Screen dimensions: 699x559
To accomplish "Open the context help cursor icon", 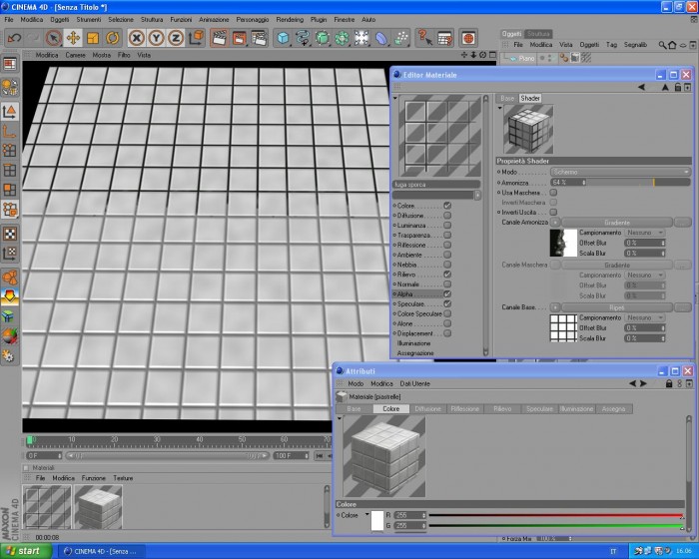I will pyautogui.click(x=424, y=38).
